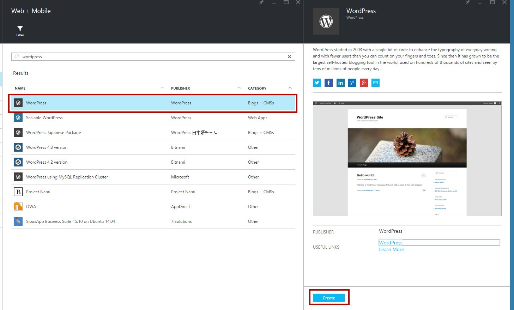Click the Project Nami row icon
The width and height of the screenshot is (514, 310).
click(18, 192)
